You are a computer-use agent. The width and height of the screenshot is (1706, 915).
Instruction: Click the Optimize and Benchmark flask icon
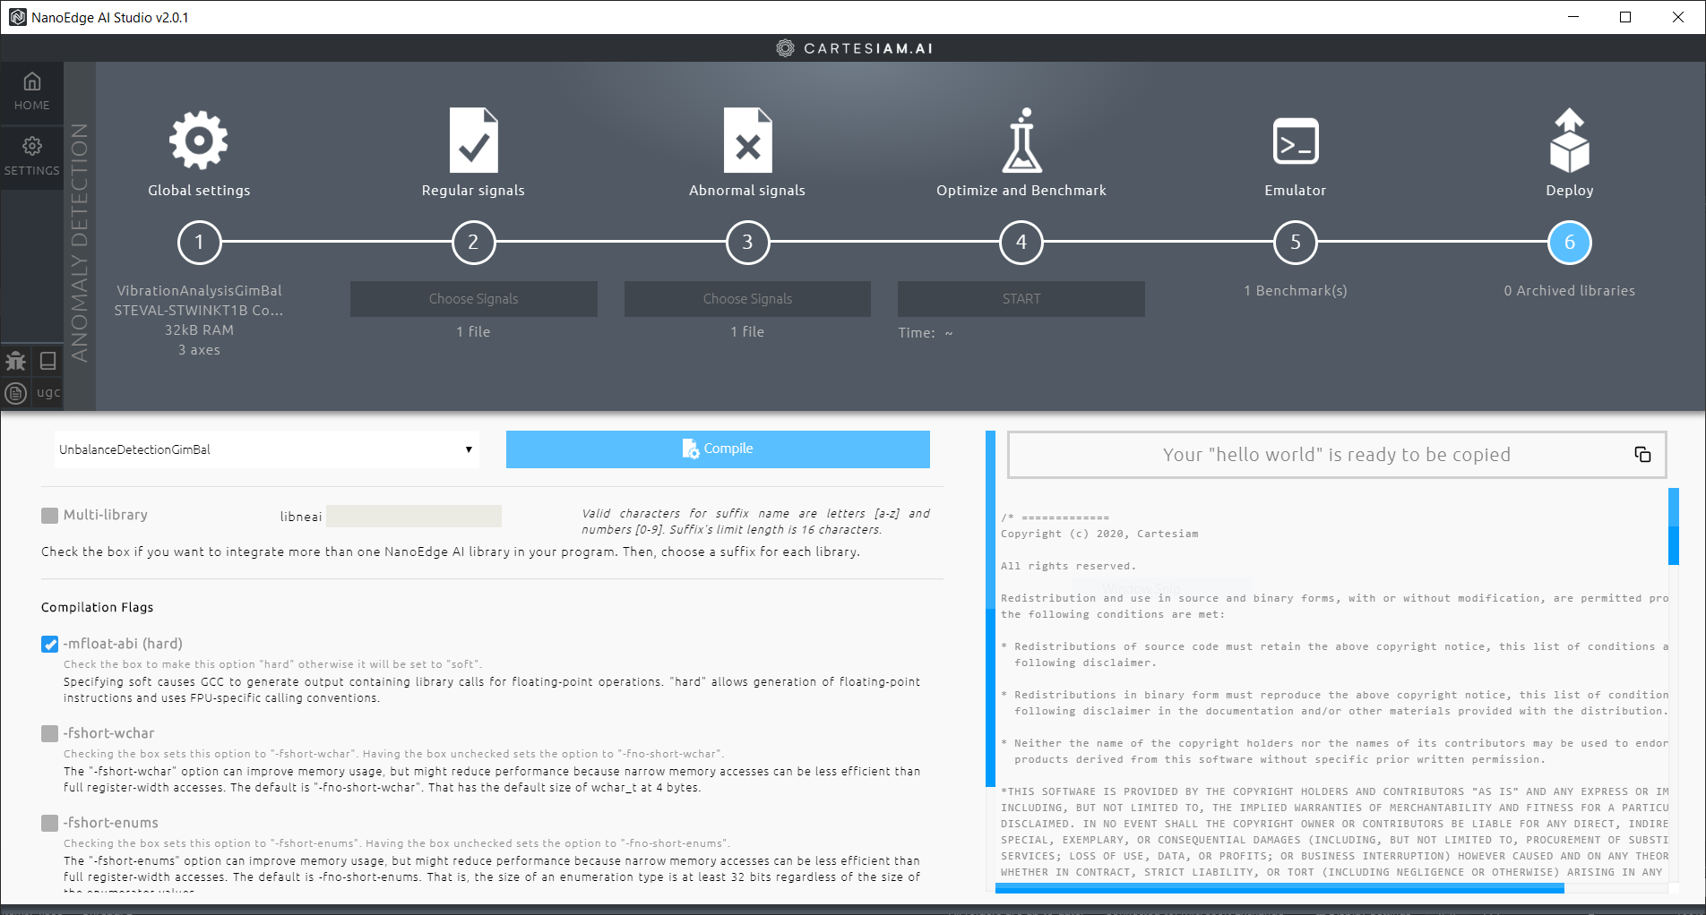pyautogui.click(x=1021, y=141)
